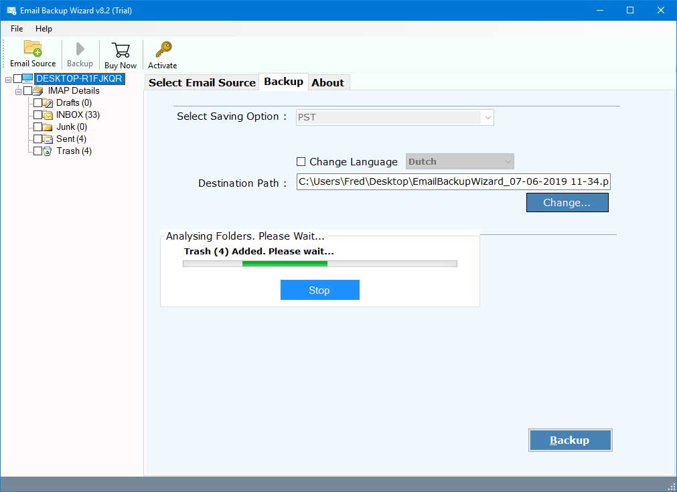Switch to the Select Email Source tab
Image resolution: width=677 pixels, height=492 pixels.
202,82
